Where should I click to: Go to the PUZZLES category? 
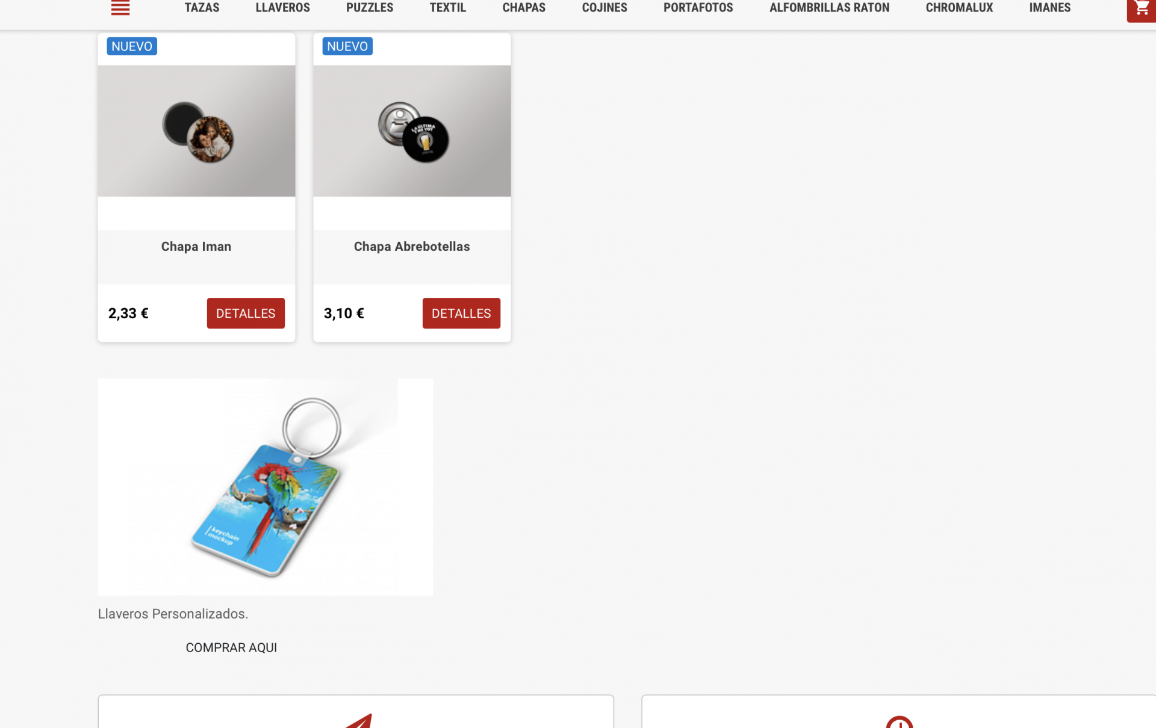[370, 8]
